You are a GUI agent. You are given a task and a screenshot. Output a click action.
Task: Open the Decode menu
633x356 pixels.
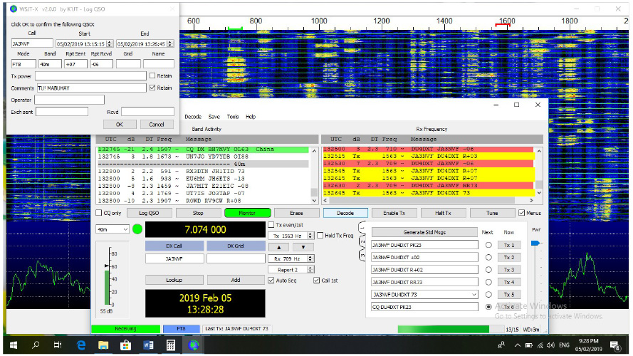(193, 117)
